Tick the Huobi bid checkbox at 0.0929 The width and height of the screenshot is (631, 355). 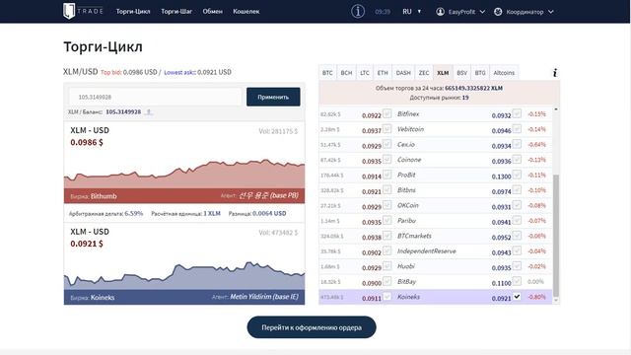coord(386,266)
